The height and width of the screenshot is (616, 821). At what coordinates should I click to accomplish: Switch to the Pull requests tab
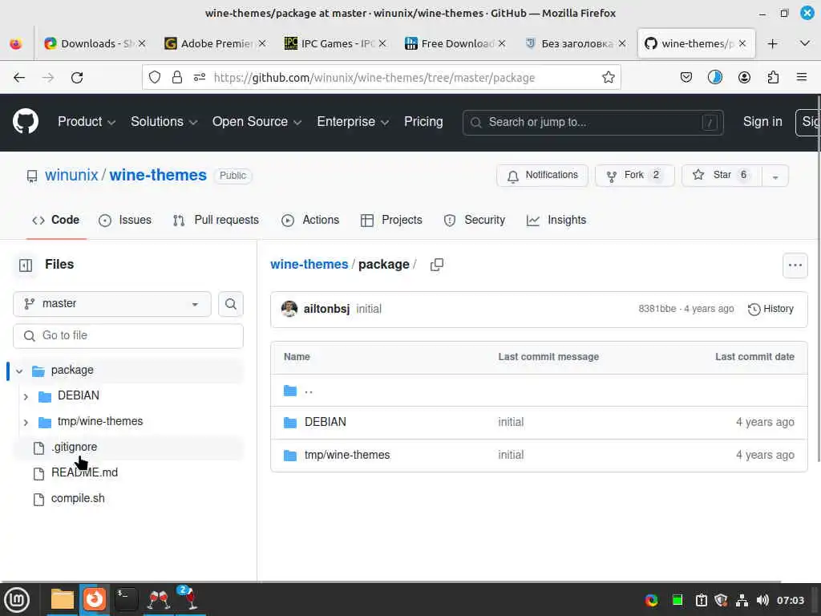click(216, 220)
